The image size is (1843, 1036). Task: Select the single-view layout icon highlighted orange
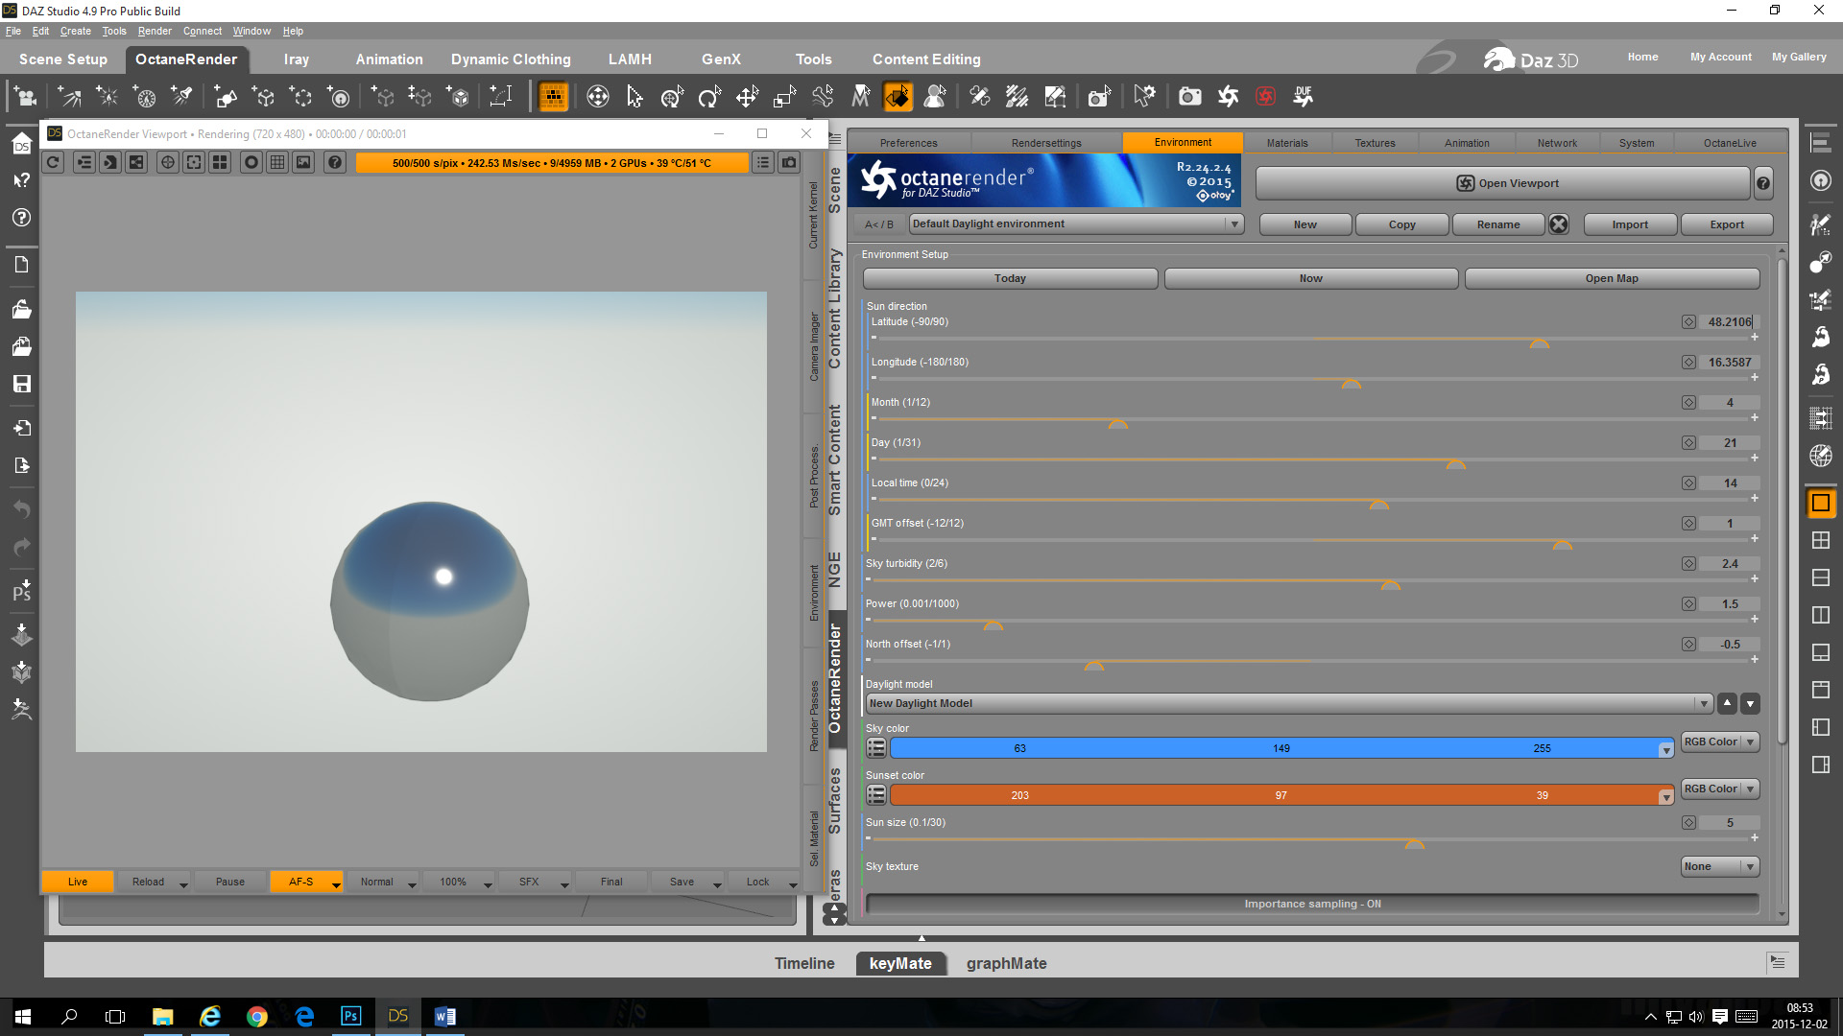click(x=1820, y=503)
